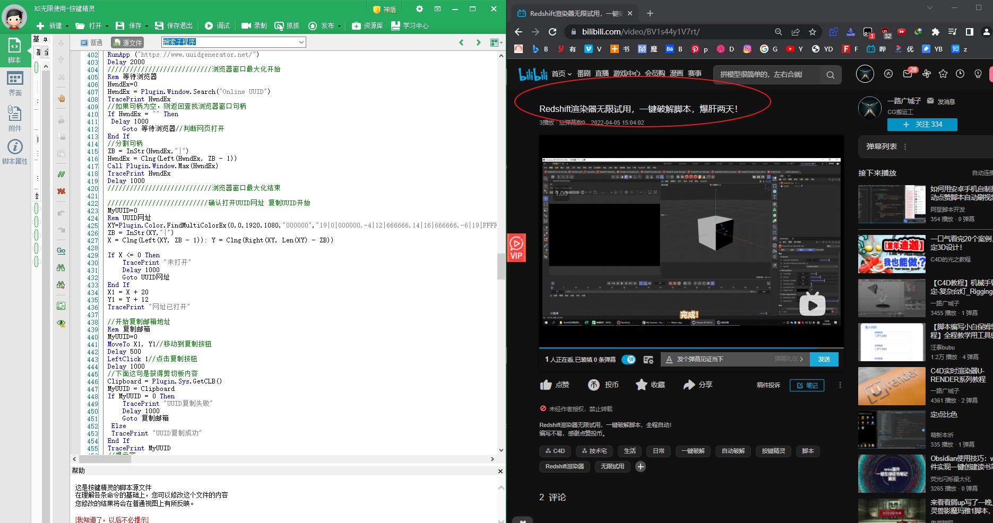993x523 pixels.
Task: Open danmaku settings icon beside the toggle
Action: [x=648, y=360]
